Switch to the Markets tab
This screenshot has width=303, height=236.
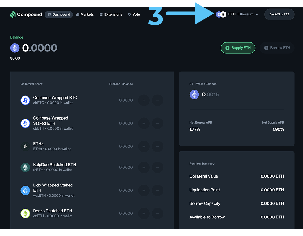85,14
